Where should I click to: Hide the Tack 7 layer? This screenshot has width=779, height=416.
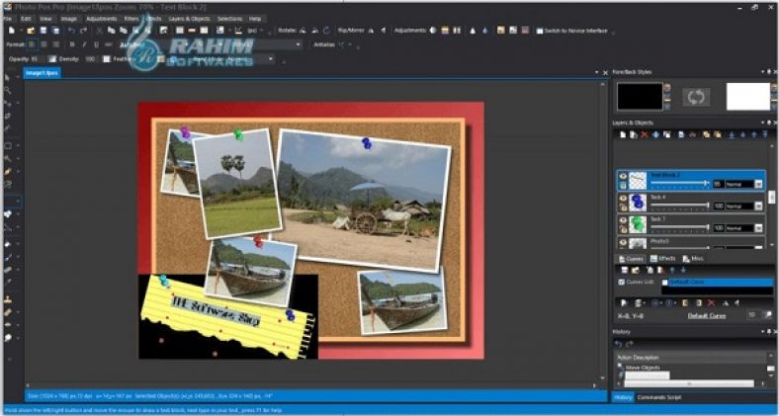coord(623,219)
